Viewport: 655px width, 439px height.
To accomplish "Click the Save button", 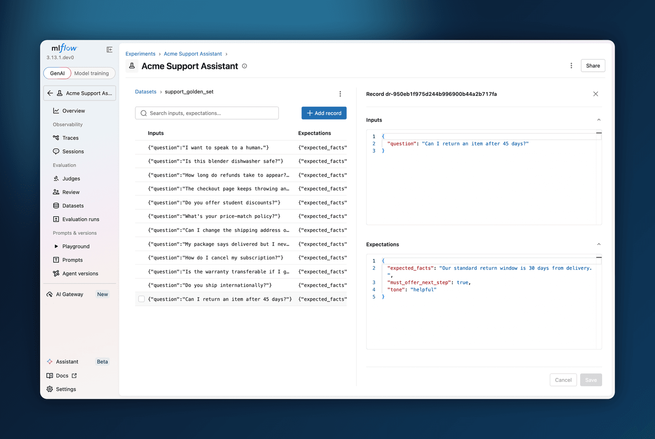I will point(591,380).
